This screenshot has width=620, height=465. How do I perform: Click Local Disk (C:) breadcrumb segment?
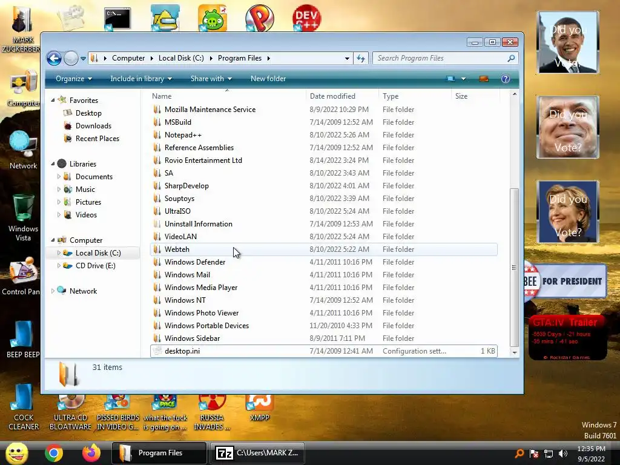click(x=181, y=58)
